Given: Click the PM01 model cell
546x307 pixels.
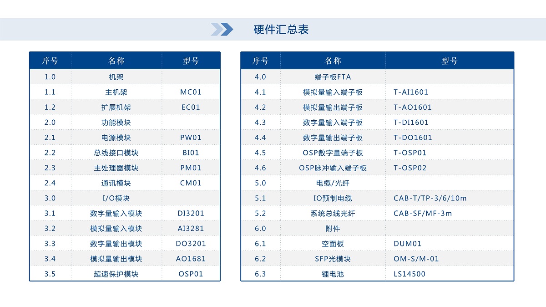Looking at the screenshot, I should tap(191, 168).
